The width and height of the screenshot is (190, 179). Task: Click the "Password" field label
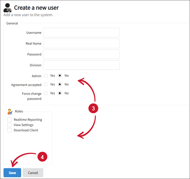pos(34,54)
